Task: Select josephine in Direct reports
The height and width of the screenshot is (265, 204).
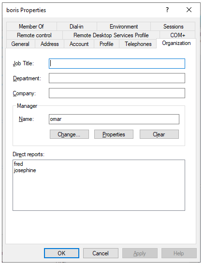Action: (x=25, y=170)
